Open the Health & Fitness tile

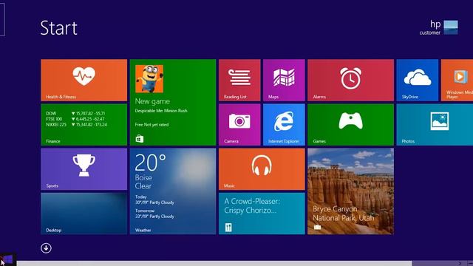tap(84, 80)
